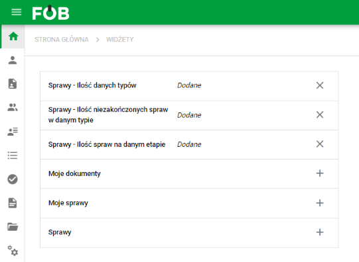Open the group of users icon
This screenshot has width=359, height=262.
pyautogui.click(x=13, y=107)
